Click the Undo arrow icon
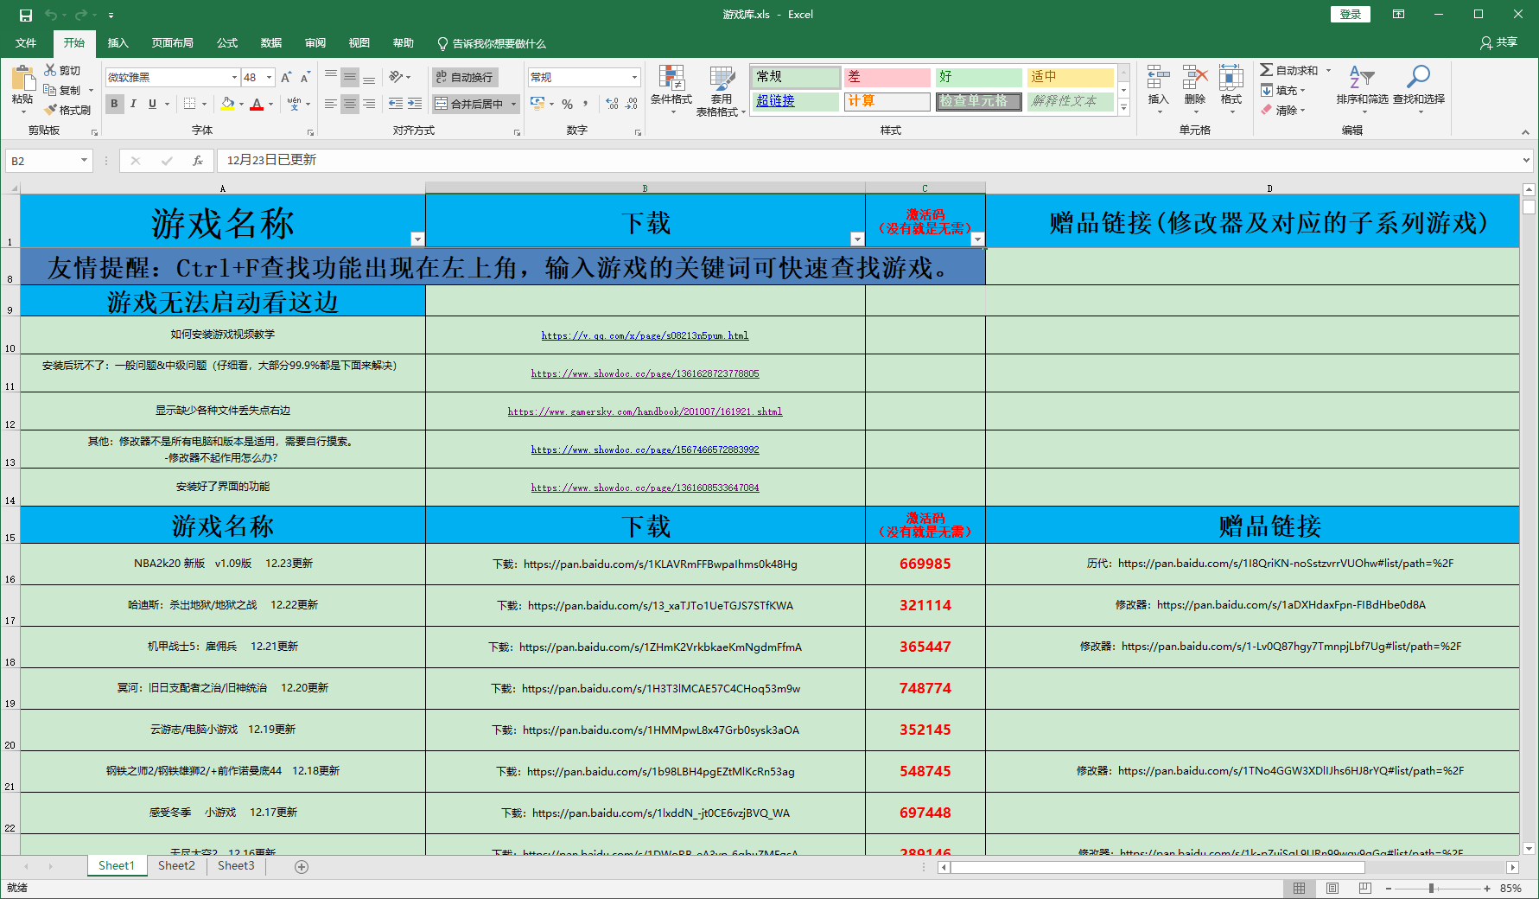The image size is (1539, 899). pos(51,15)
